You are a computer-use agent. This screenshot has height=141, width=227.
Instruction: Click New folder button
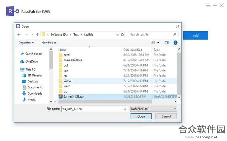pyautogui.click(x=49, y=43)
